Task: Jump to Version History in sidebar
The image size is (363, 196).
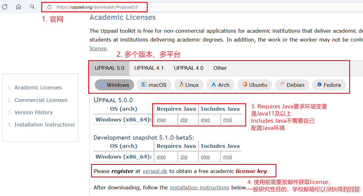Action: pos(34,112)
